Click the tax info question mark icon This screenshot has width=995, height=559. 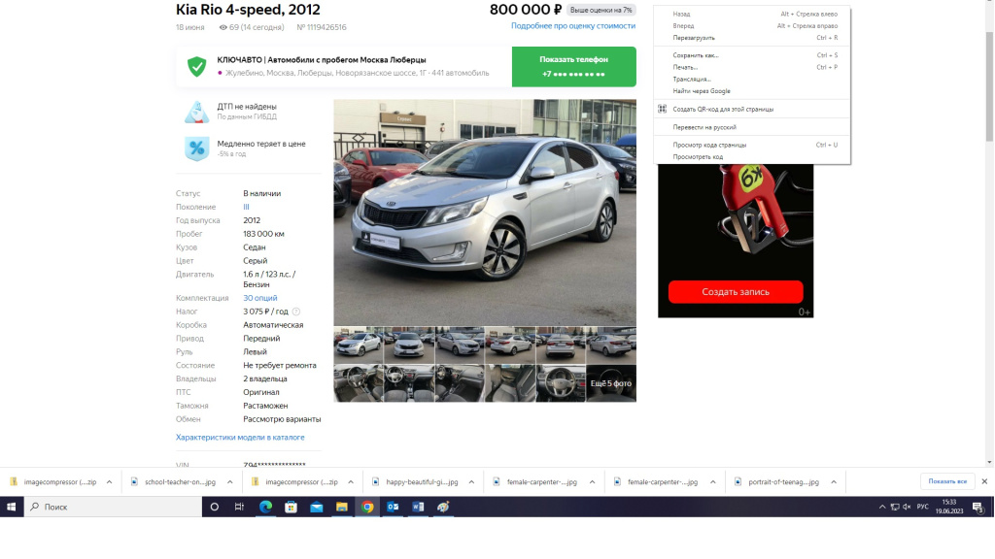(296, 312)
